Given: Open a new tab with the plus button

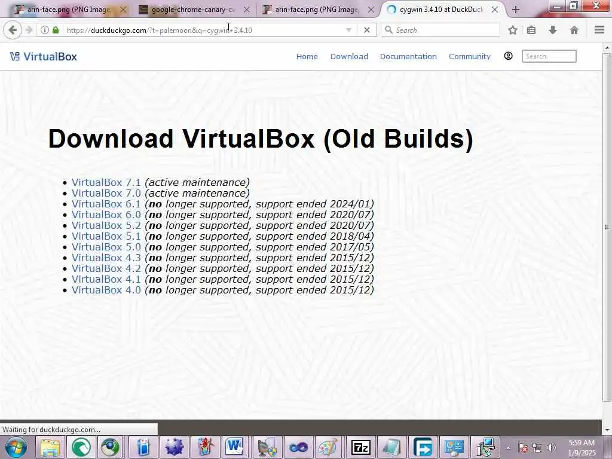Looking at the screenshot, I should point(516,10).
